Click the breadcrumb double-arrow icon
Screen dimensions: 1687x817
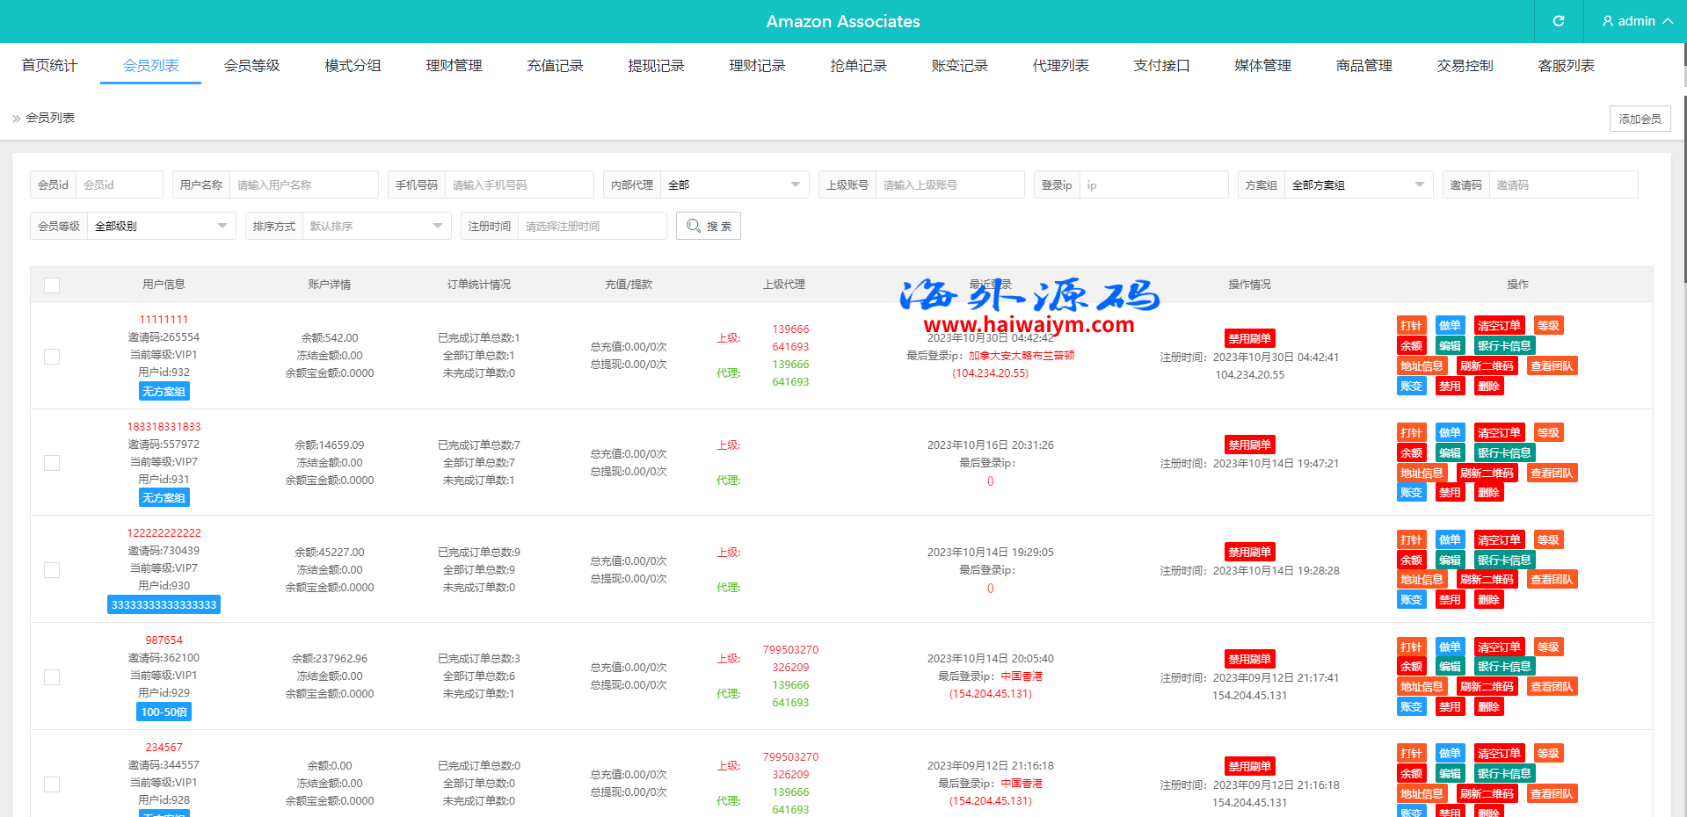tap(16, 119)
